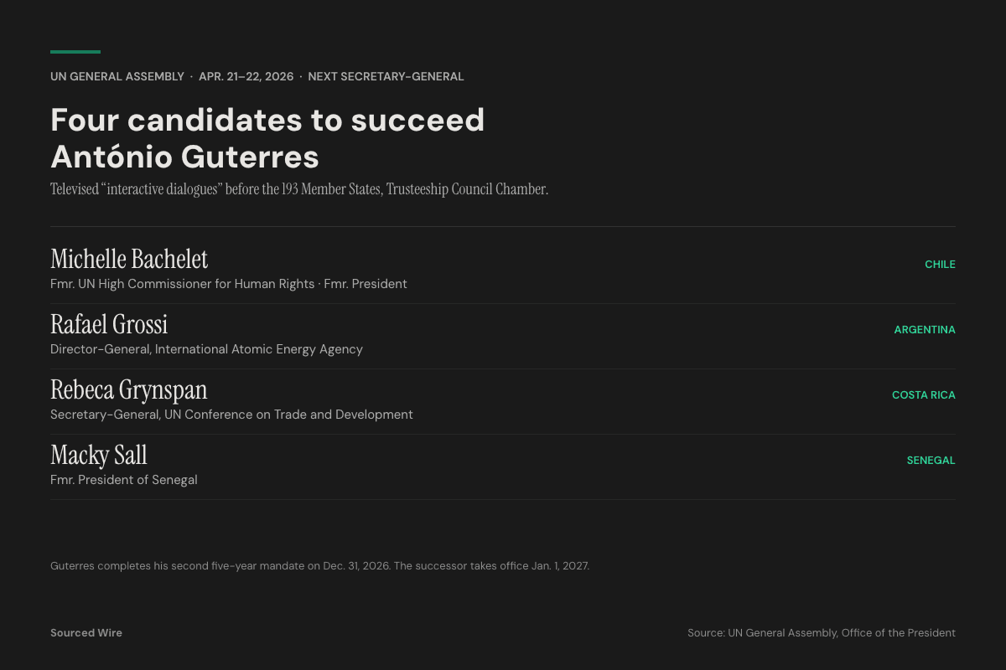Click the CHILE country label

click(x=940, y=264)
